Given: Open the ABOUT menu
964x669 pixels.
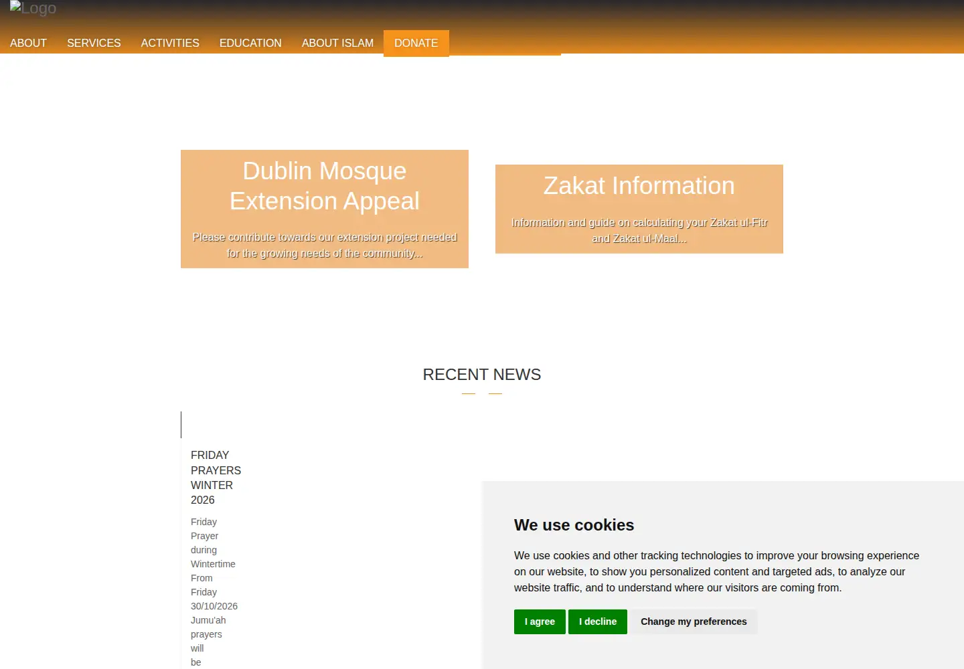Looking at the screenshot, I should click(x=28, y=43).
